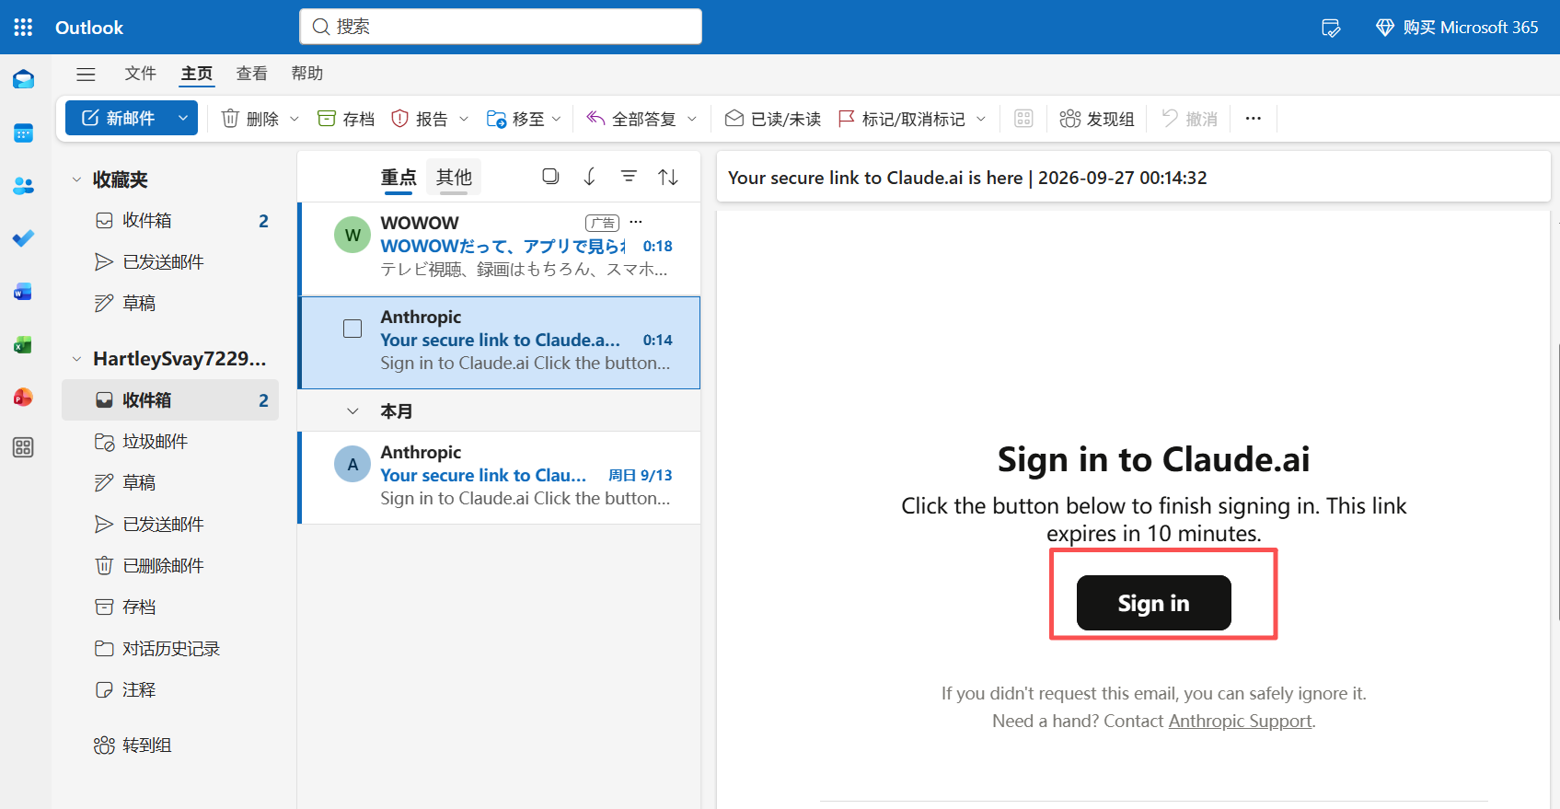Launch Excel from the left rail

point(23,344)
